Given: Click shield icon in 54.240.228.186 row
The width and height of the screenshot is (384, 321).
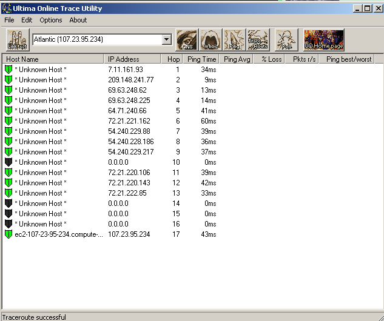Looking at the screenshot, I should point(8,142).
